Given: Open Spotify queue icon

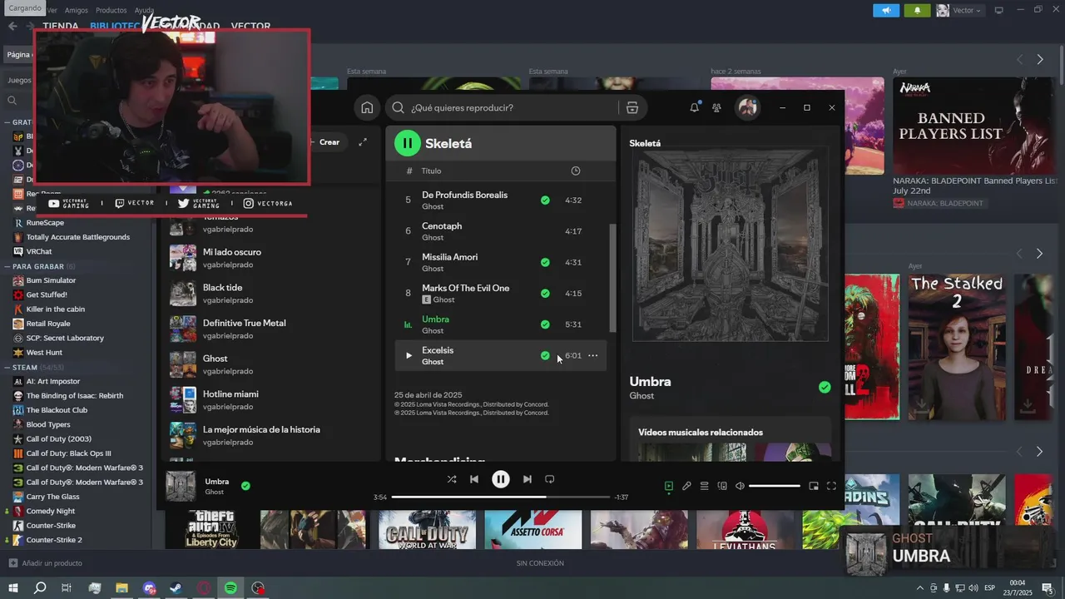Looking at the screenshot, I should click(704, 486).
